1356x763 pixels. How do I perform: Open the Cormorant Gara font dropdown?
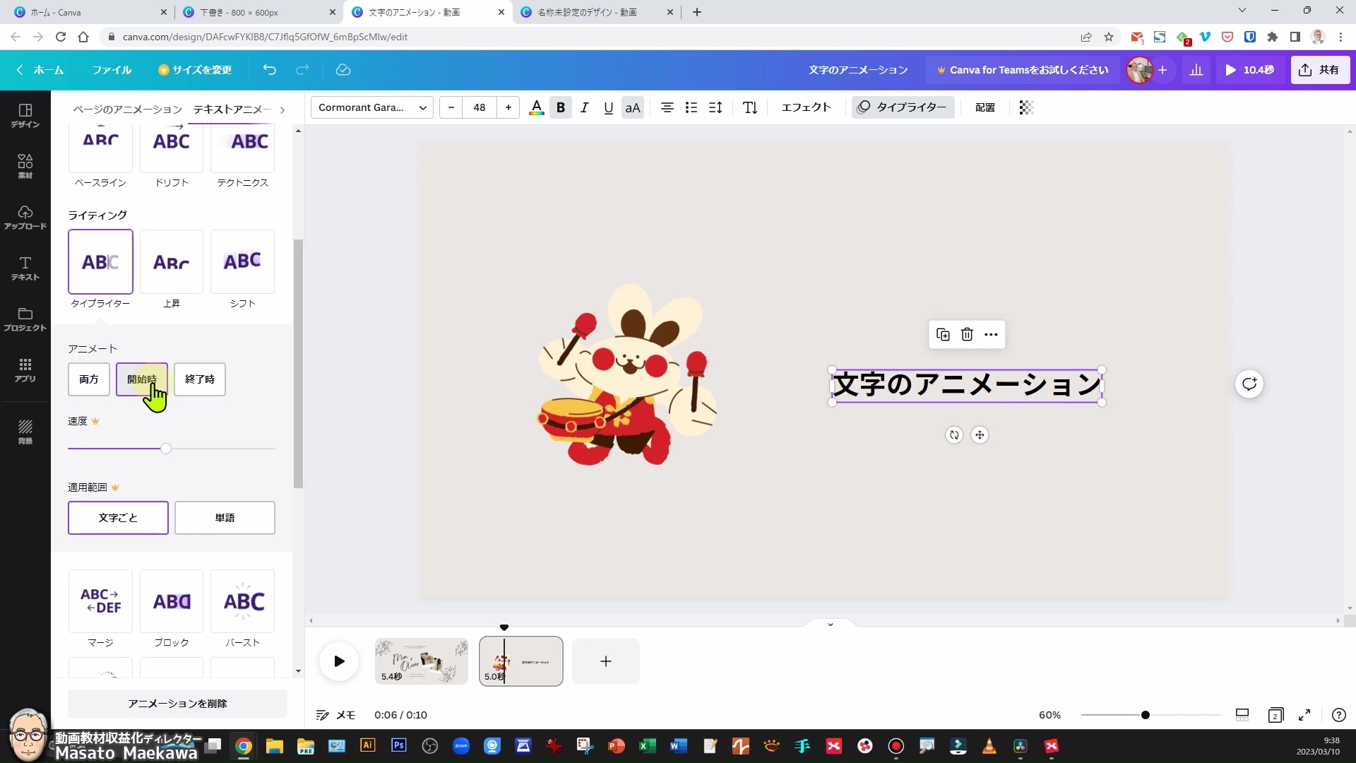pyautogui.click(x=372, y=107)
